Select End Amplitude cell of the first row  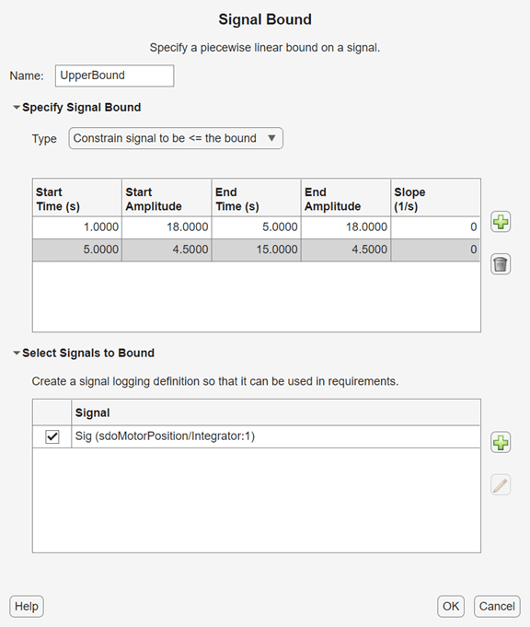346,227
